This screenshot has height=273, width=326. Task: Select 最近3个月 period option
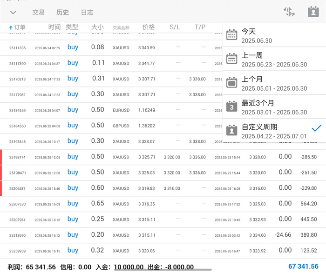tap(274, 107)
